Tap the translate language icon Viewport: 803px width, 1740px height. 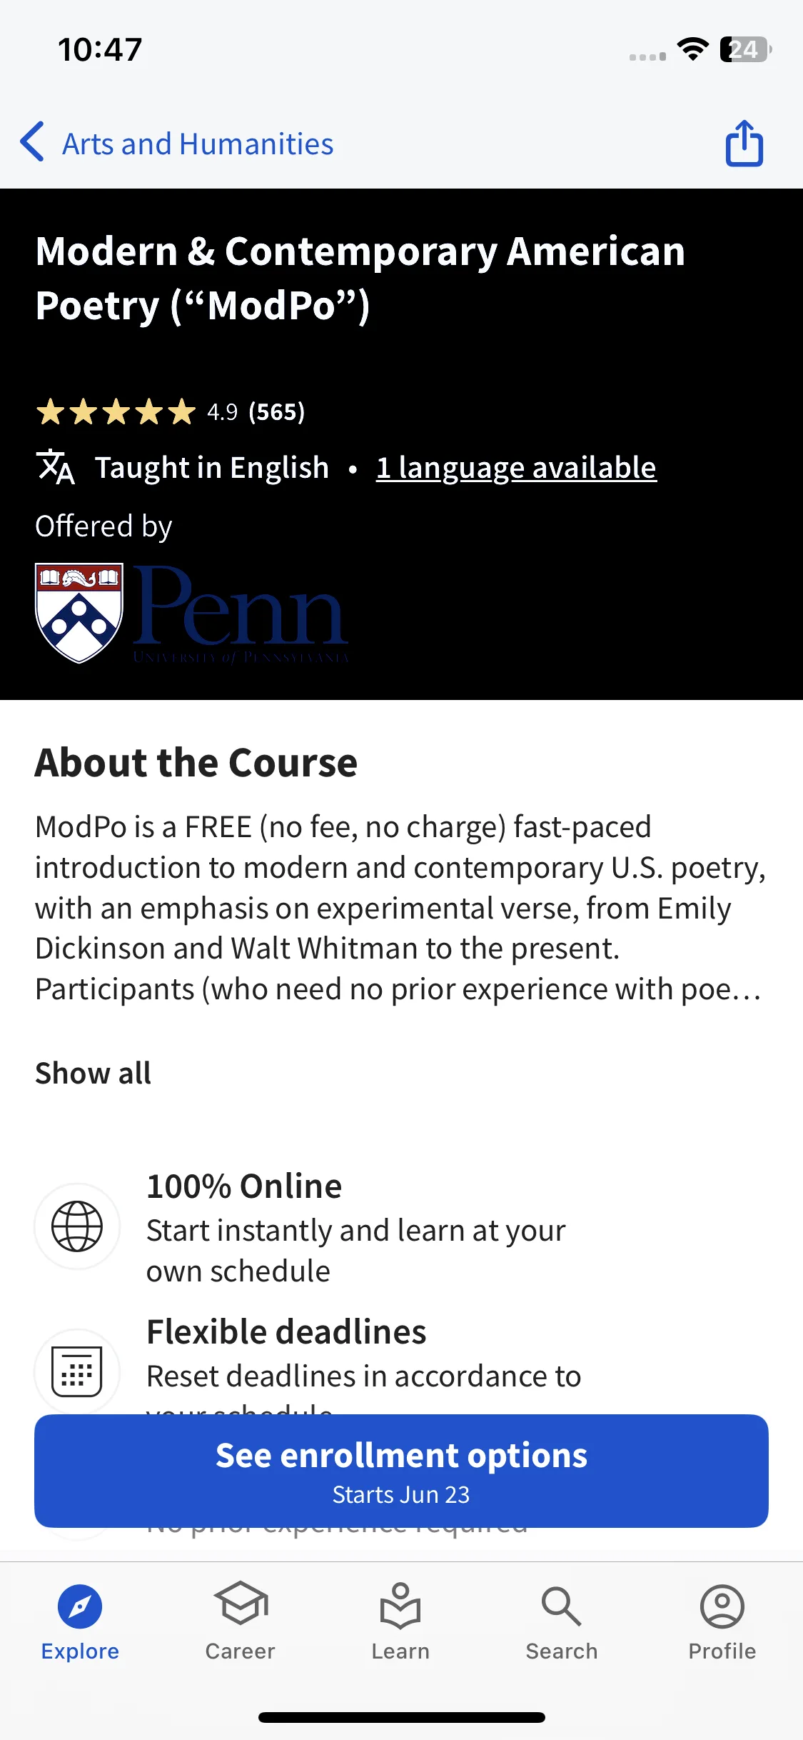[55, 467]
